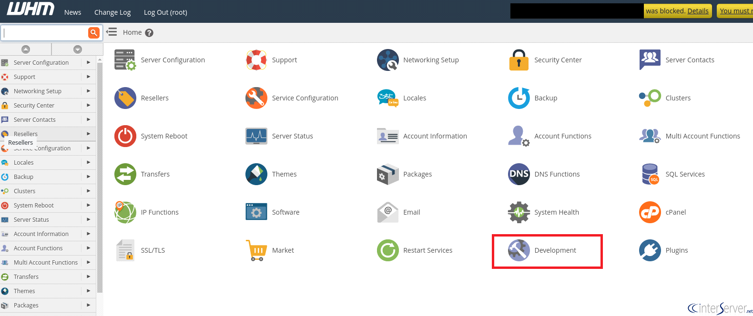
Task: Click the Home help question mark icon
Action: (149, 33)
